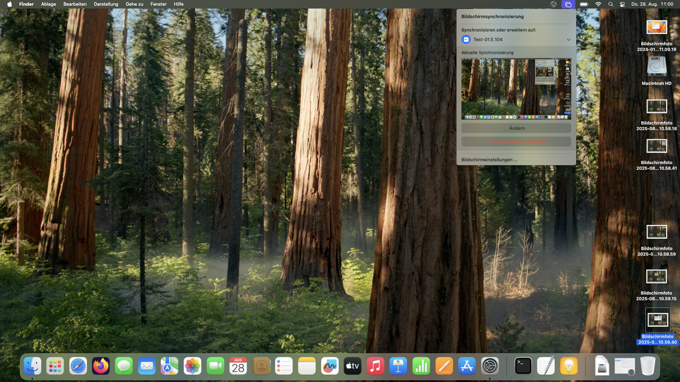The height and width of the screenshot is (382, 680).
Task: Start the Music app from the Dock
Action: click(x=375, y=365)
